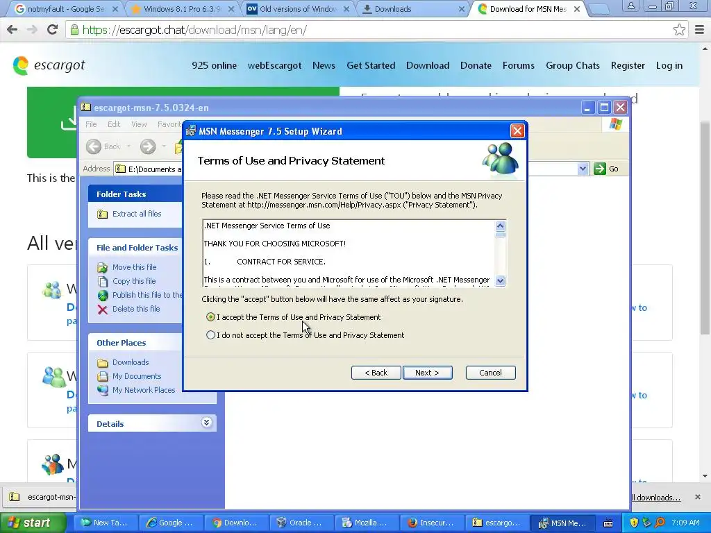Reload the escargot page
The height and width of the screenshot is (533, 711).
pos(52,30)
